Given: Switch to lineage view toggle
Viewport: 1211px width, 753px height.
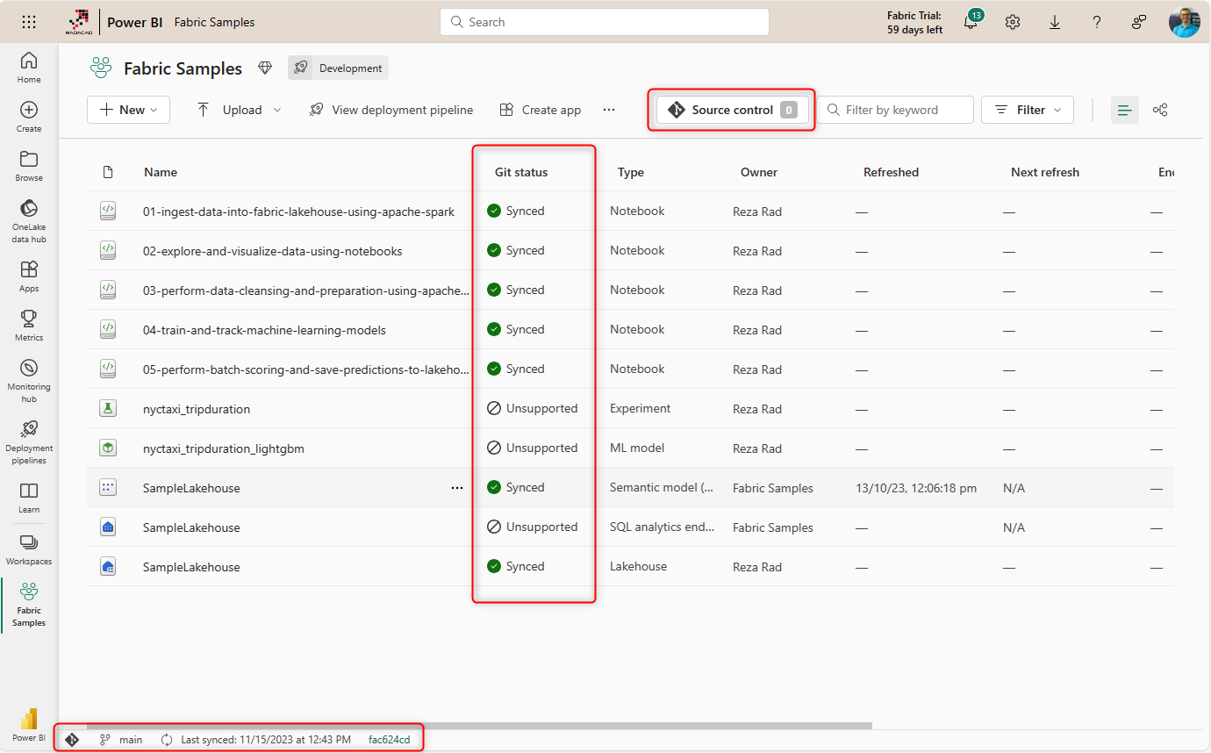Looking at the screenshot, I should (x=1160, y=110).
